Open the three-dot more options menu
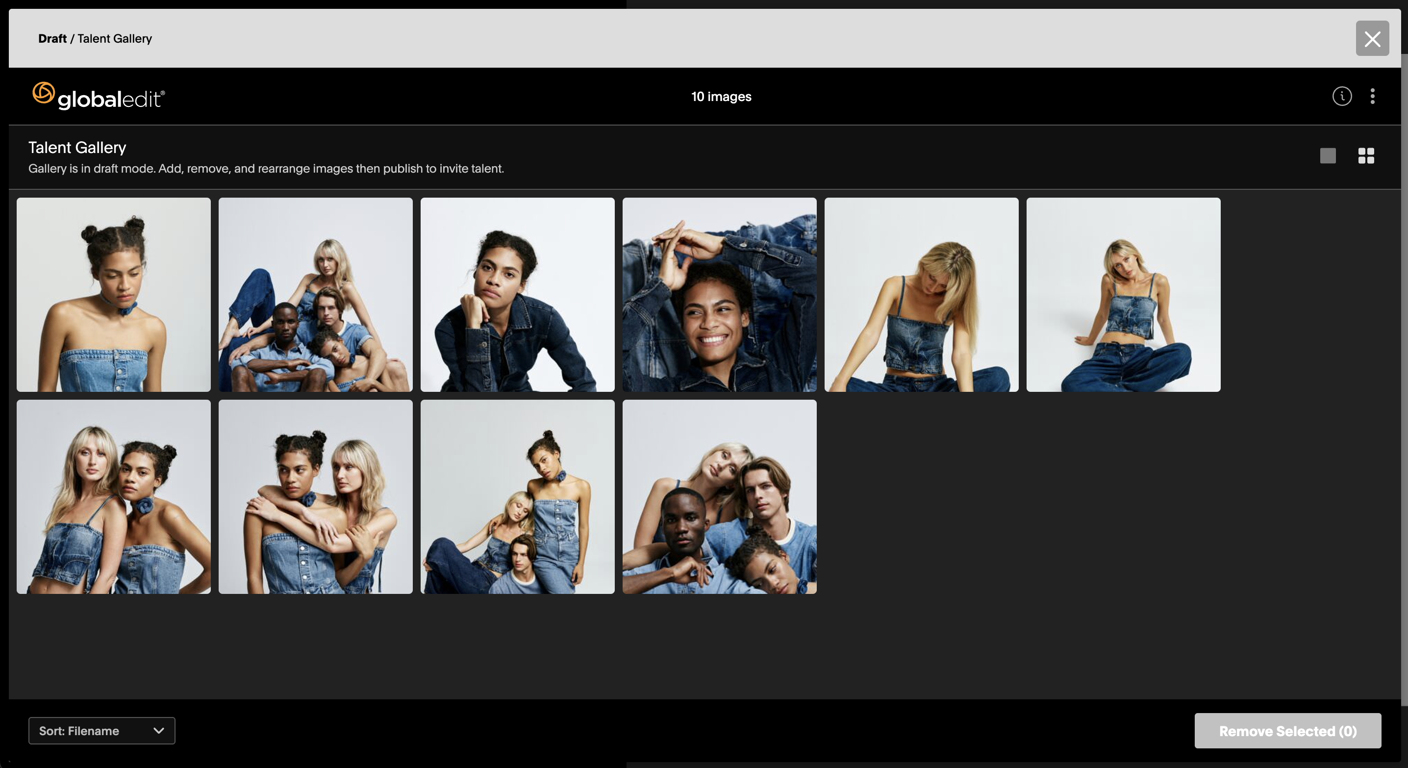The image size is (1408, 768). pos(1373,96)
